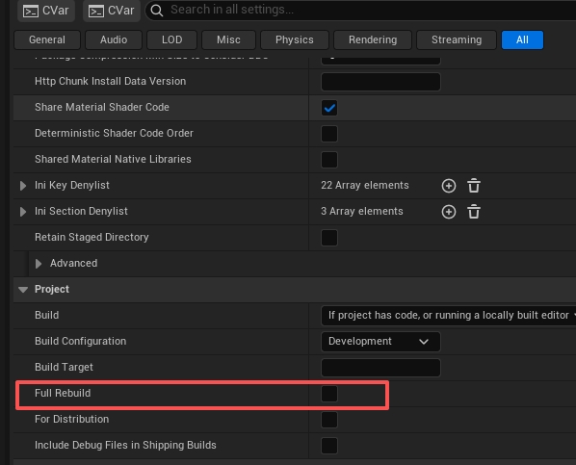The width and height of the screenshot is (576, 465).
Task: Empty the Ini Key Denylist array
Action: point(474,186)
